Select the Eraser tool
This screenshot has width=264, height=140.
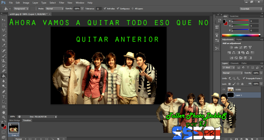(4, 71)
